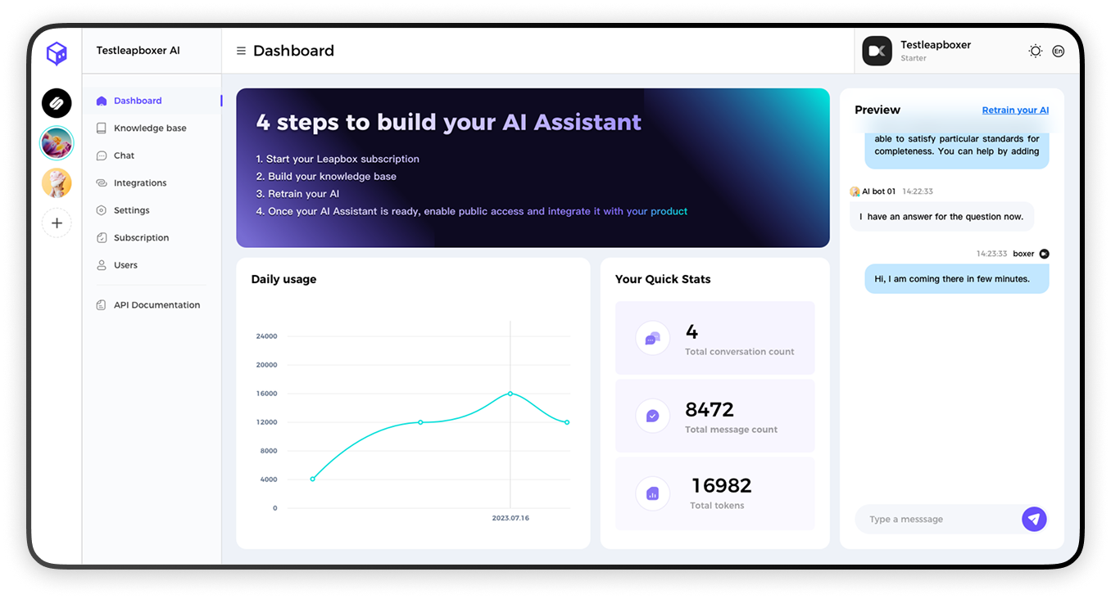Select the black workspace avatar in sidebar
Viewport: 1111px width, 599px height.
57,103
